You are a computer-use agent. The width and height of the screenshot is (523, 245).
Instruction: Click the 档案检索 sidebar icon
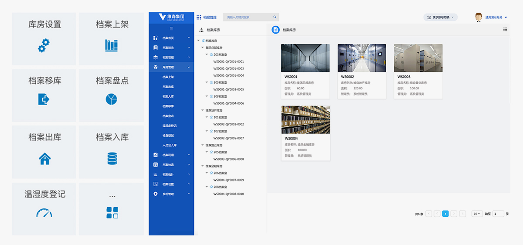coord(156,165)
